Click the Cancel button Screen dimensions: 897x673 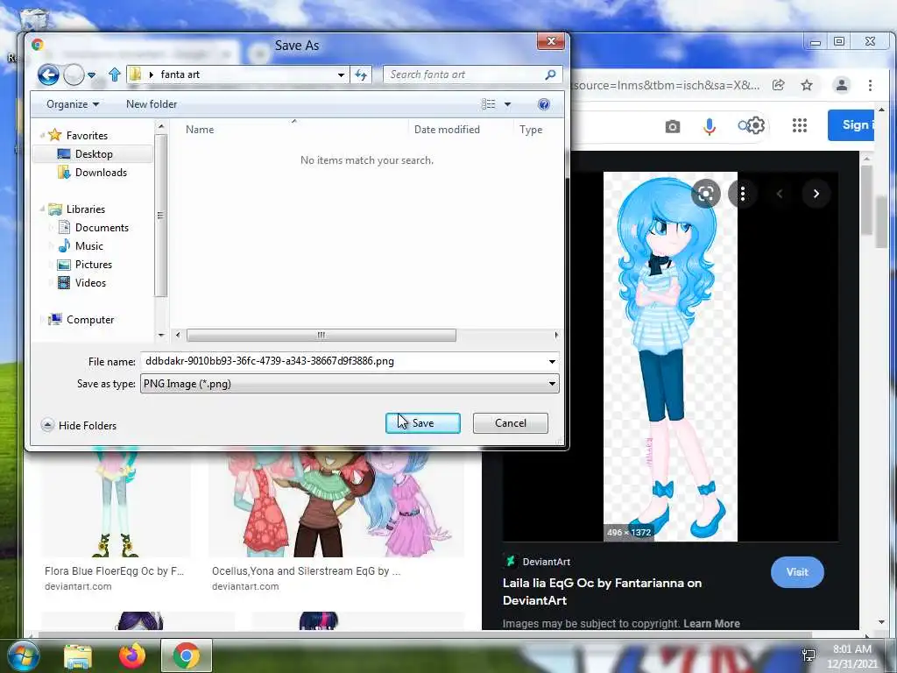tap(511, 423)
